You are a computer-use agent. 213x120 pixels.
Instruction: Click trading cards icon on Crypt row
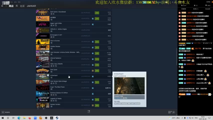[x=93, y=88]
